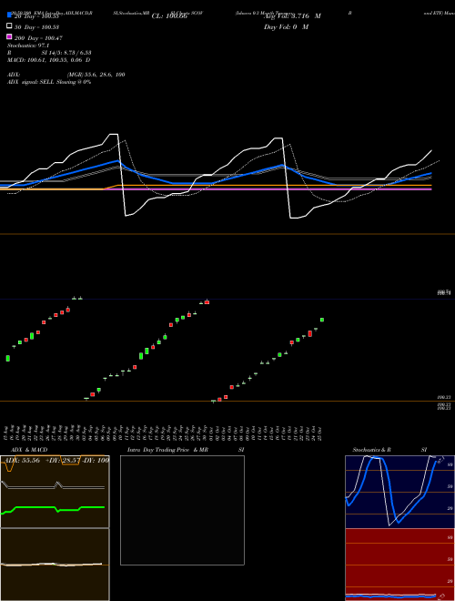Click the ADX '(MGR) 55.6, 28.6, 100' values
Image resolution: width=455 pixels, height=601 pixels.
96,75
